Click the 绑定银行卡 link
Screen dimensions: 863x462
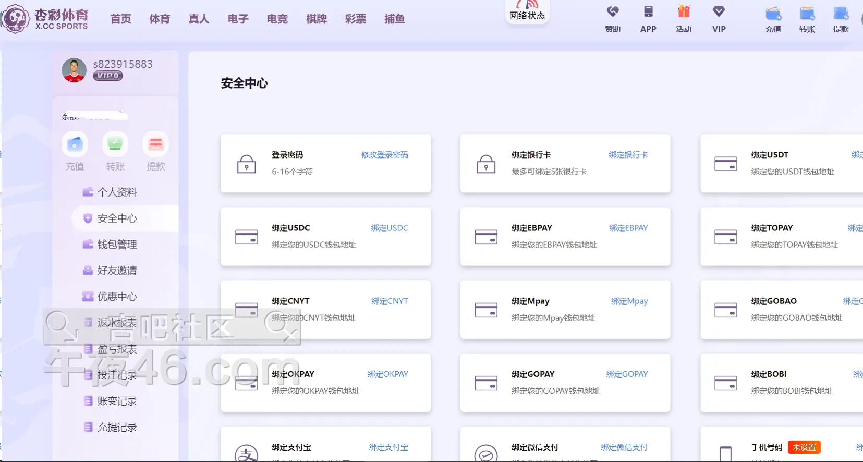(x=628, y=155)
